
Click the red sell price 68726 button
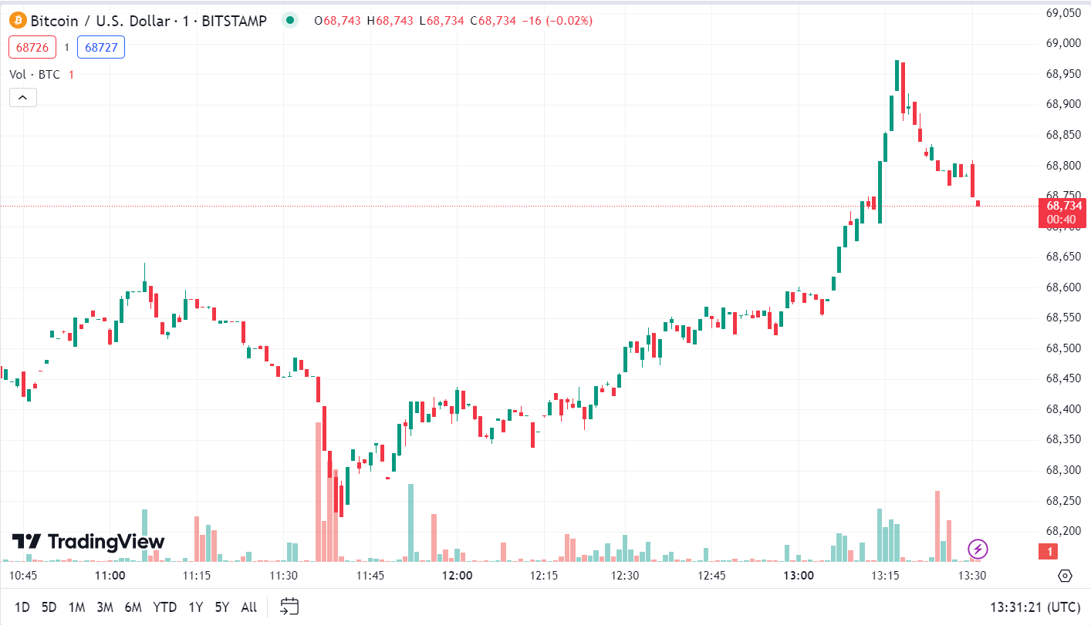pyautogui.click(x=32, y=48)
